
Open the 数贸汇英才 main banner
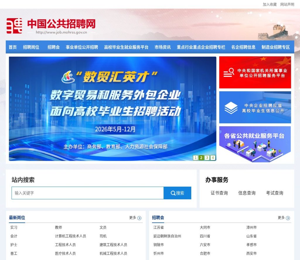click(112, 109)
